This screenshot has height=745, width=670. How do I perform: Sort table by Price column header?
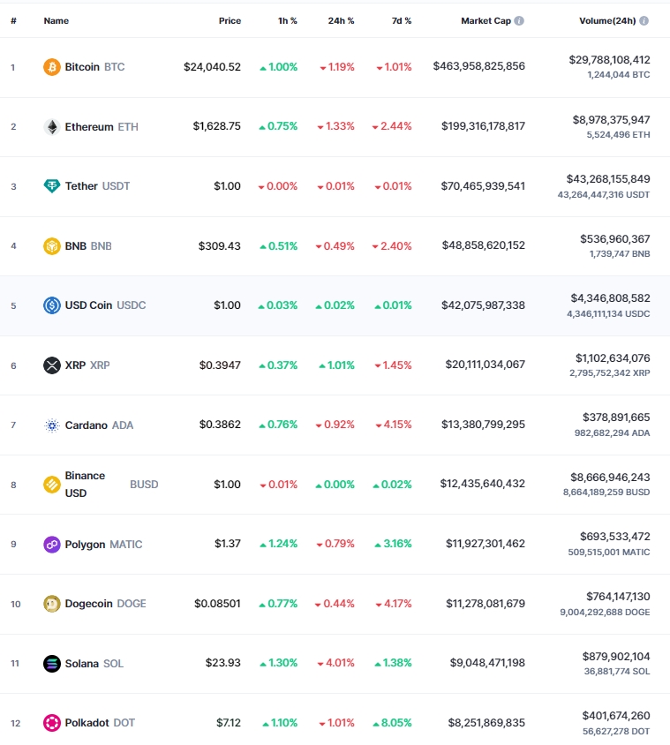click(230, 21)
